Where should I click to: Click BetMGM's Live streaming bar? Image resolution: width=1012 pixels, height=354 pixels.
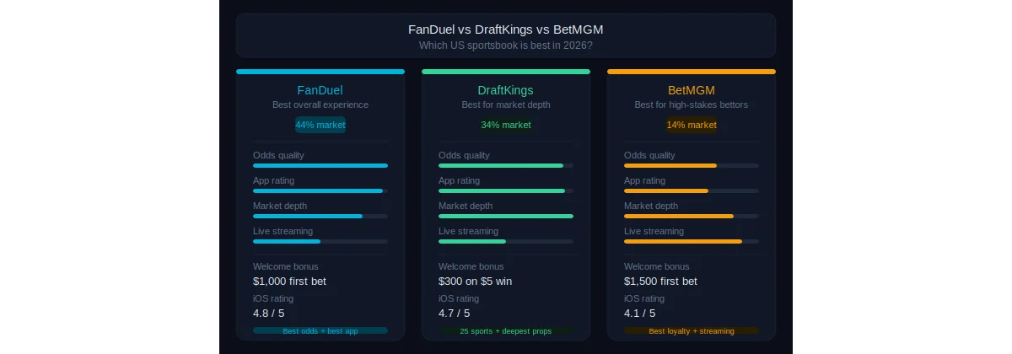(692, 241)
